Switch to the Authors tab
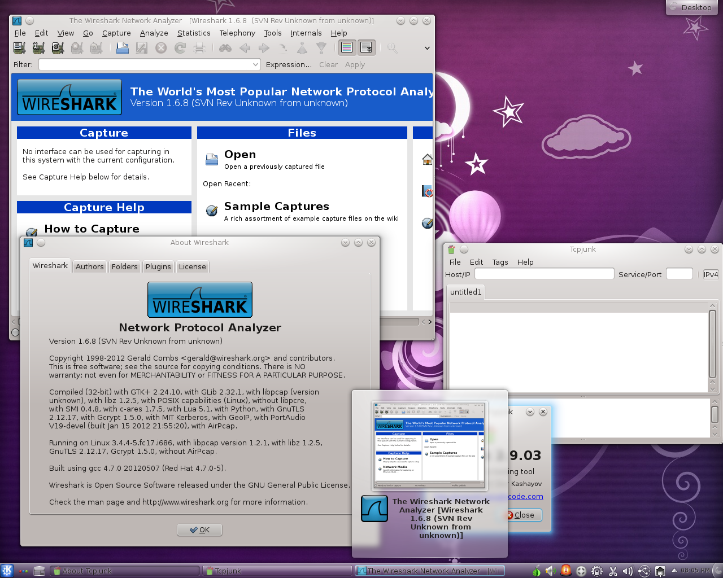The height and width of the screenshot is (578, 723). click(90, 266)
